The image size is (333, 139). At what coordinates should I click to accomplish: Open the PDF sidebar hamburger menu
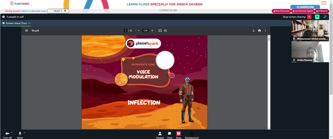(27, 31)
